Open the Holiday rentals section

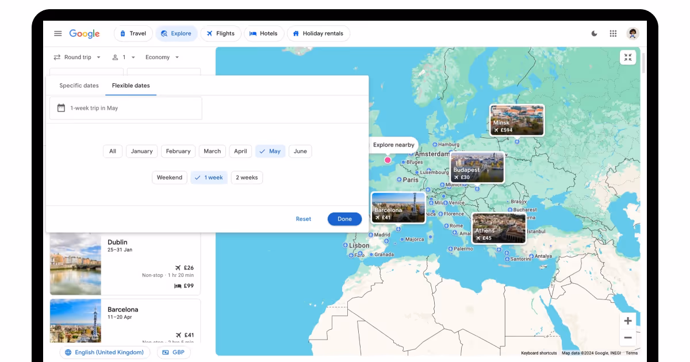(x=319, y=33)
